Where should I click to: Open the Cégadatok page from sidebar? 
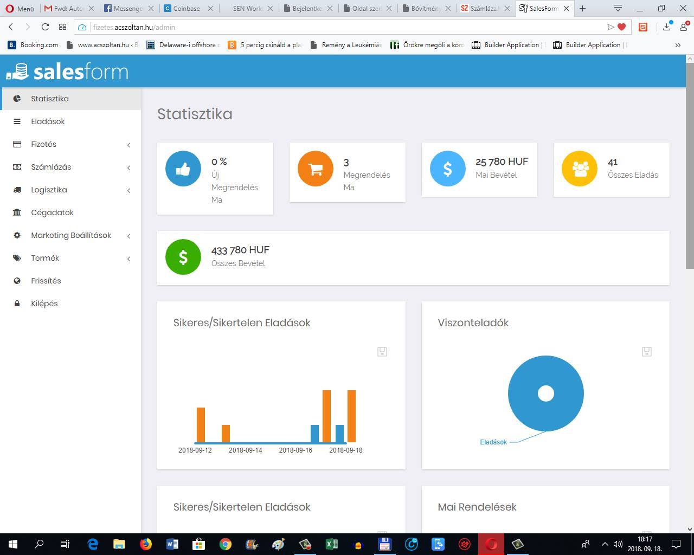pyautogui.click(x=52, y=212)
